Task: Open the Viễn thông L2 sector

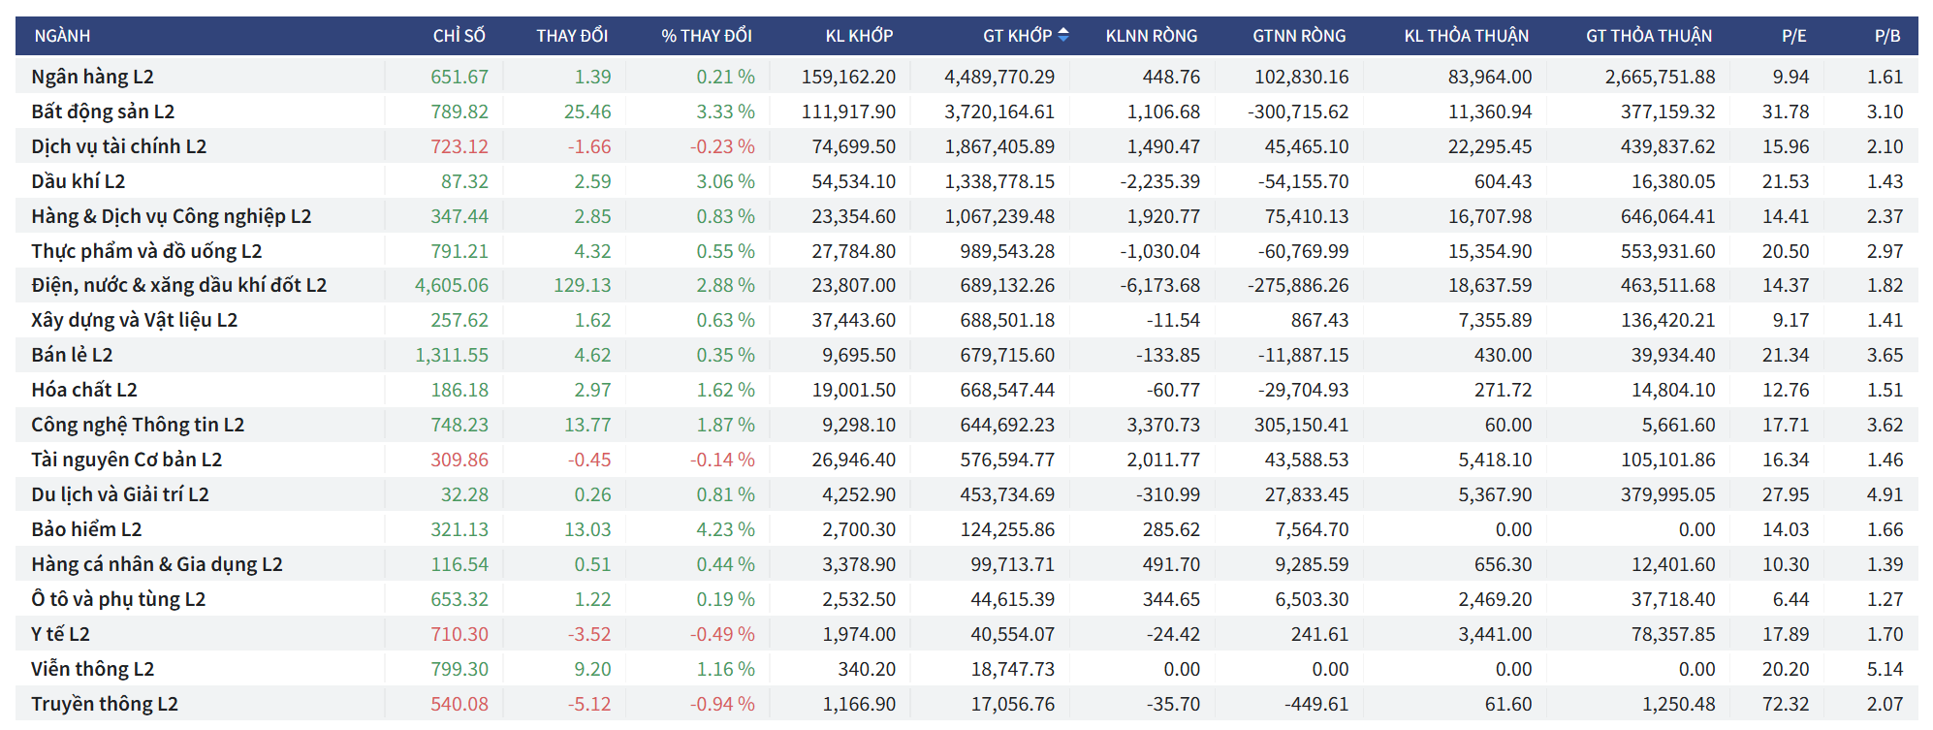Action: 92,669
